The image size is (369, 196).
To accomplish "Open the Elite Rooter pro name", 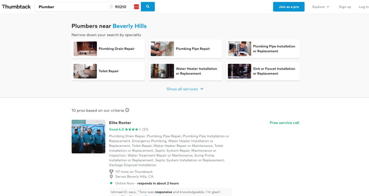I will coord(120,123).
